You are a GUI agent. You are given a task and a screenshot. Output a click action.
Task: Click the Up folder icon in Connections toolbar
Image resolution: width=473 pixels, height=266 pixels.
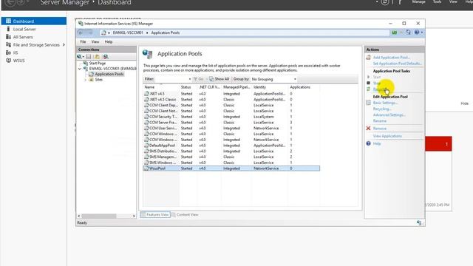point(97,57)
